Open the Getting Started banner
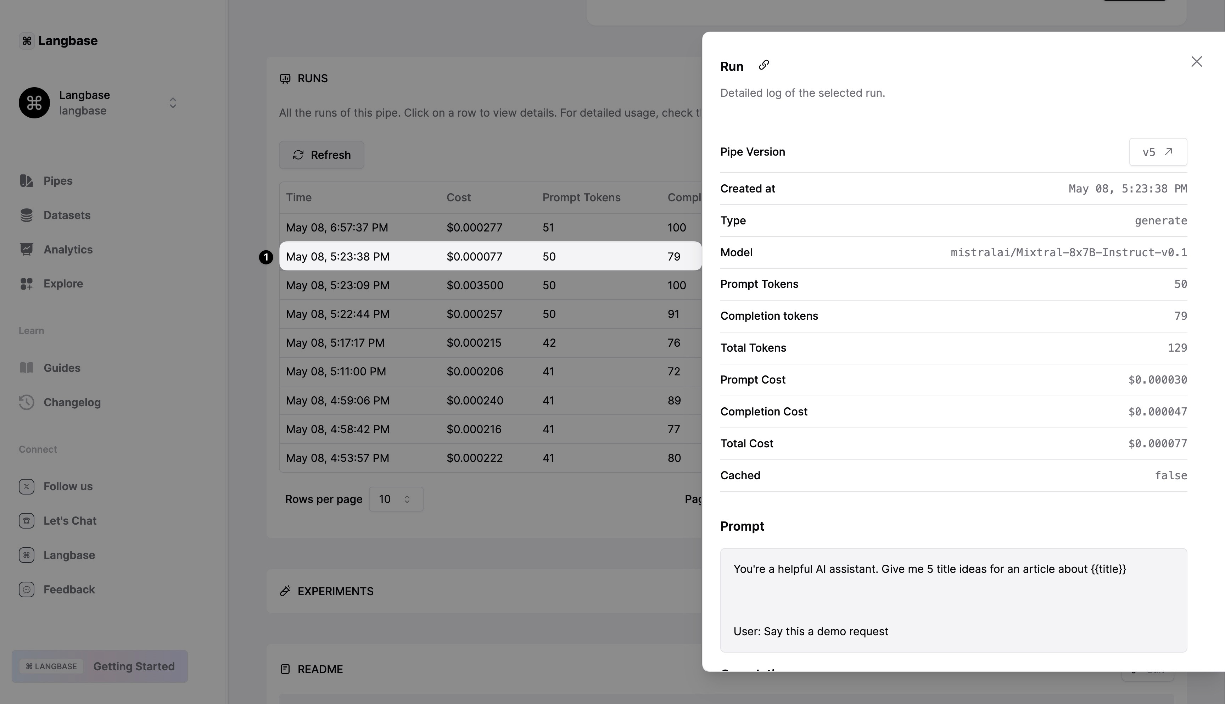This screenshot has height=704, width=1225. click(100, 666)
